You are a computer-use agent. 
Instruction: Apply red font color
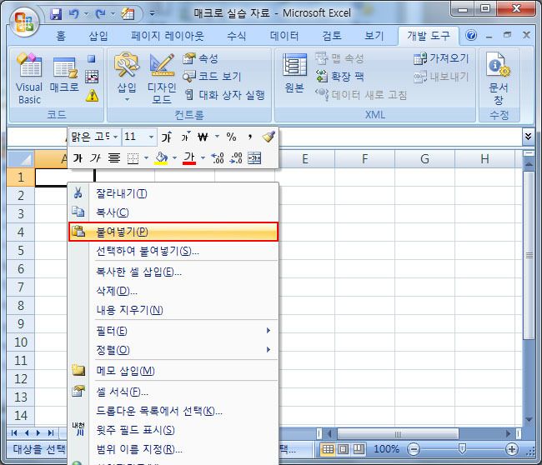coord(189,158)
